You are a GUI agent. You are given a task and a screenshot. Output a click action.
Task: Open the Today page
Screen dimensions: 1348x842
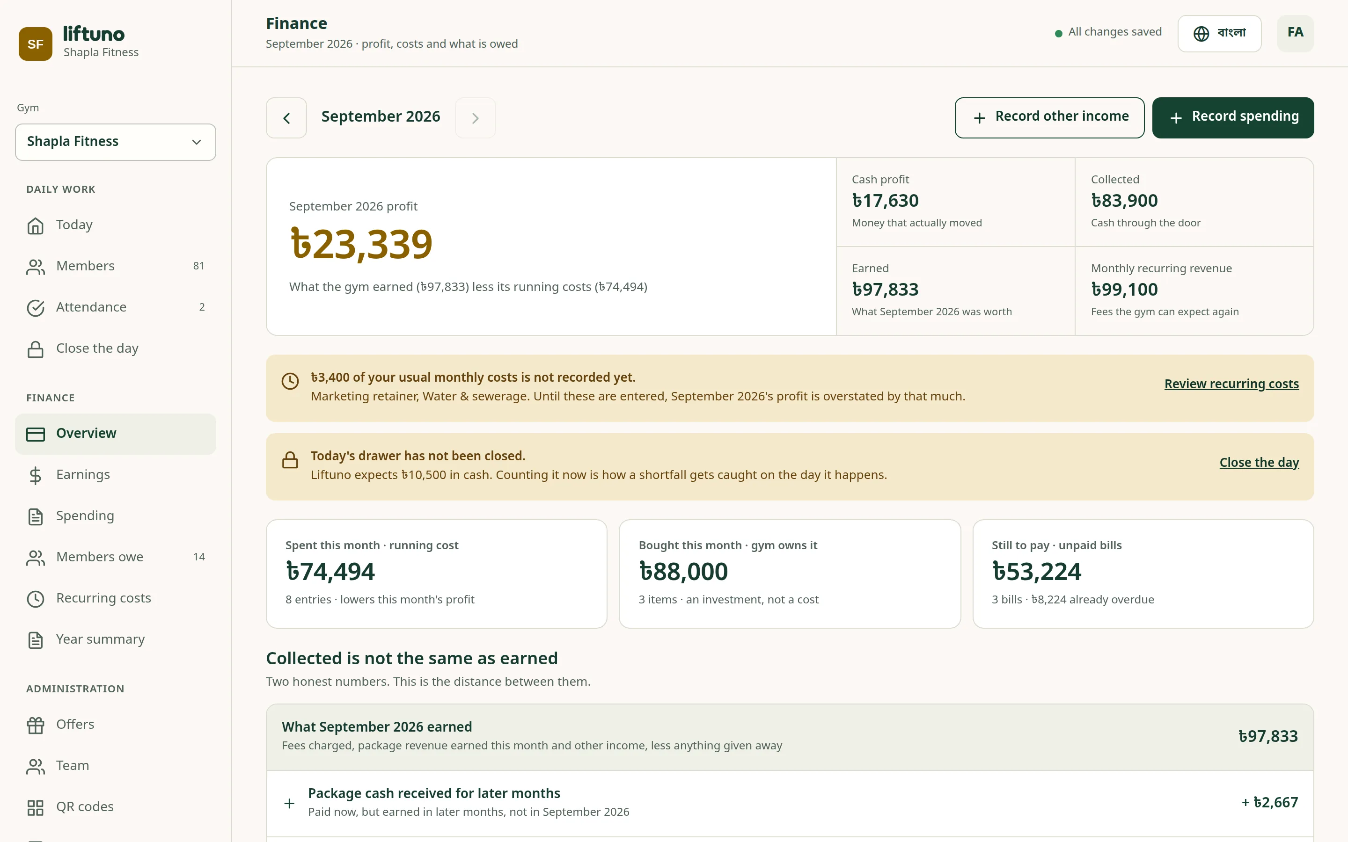[x=115, y=225]
